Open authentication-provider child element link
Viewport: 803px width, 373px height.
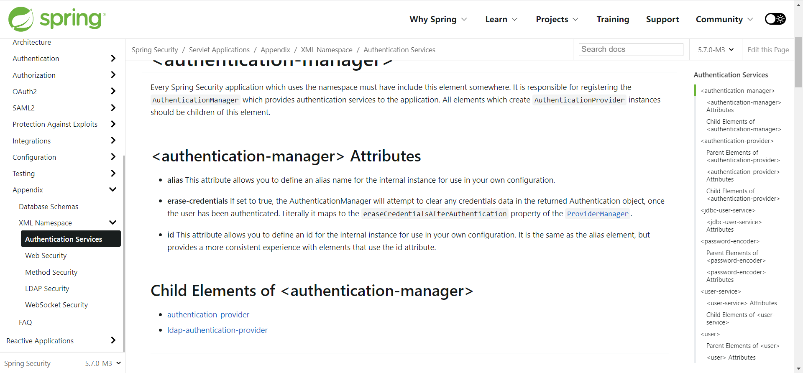pos(208,314)
